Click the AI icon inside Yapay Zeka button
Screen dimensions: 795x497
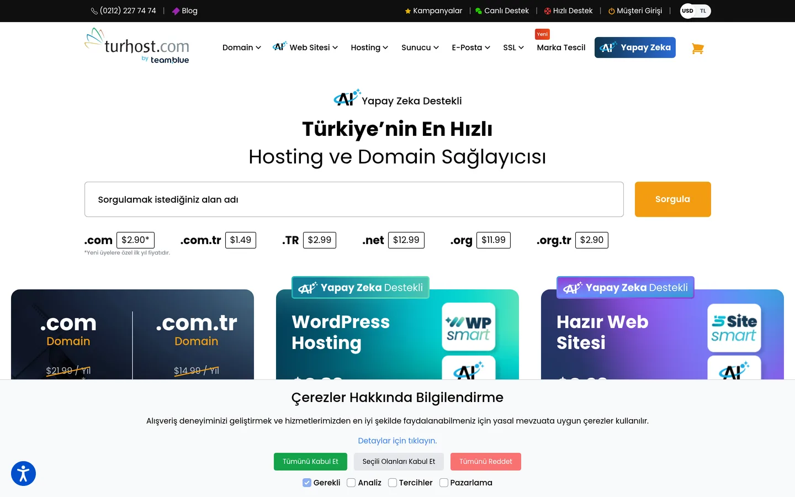(608, 47)
